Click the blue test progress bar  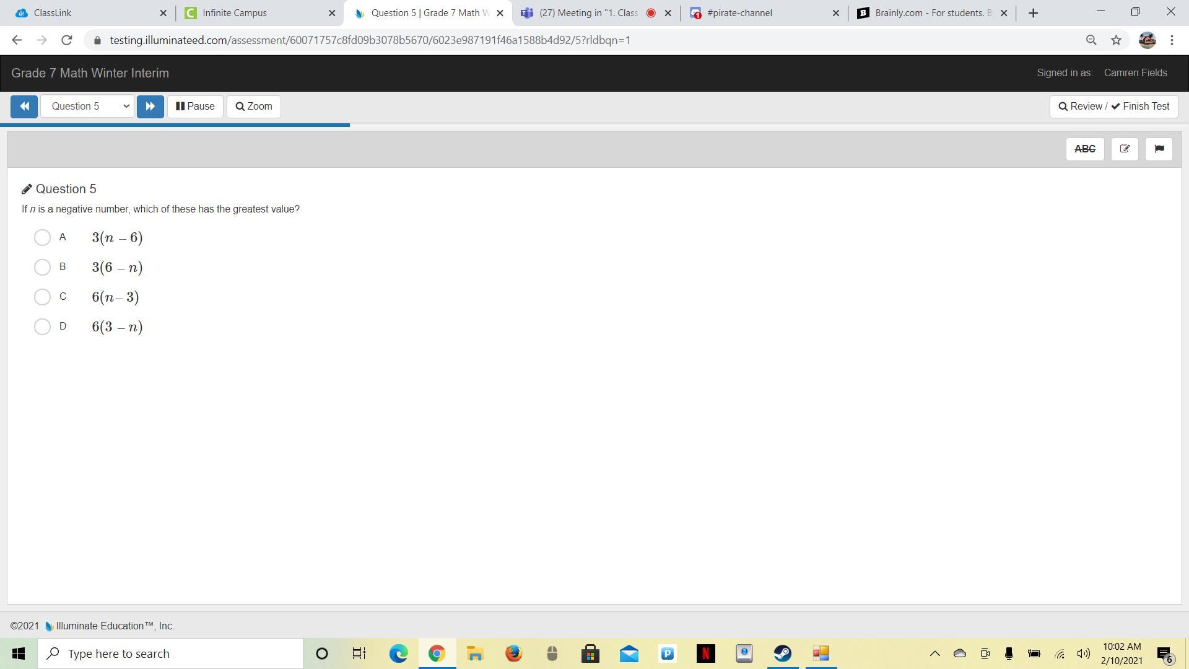click(x=175, y=125)
